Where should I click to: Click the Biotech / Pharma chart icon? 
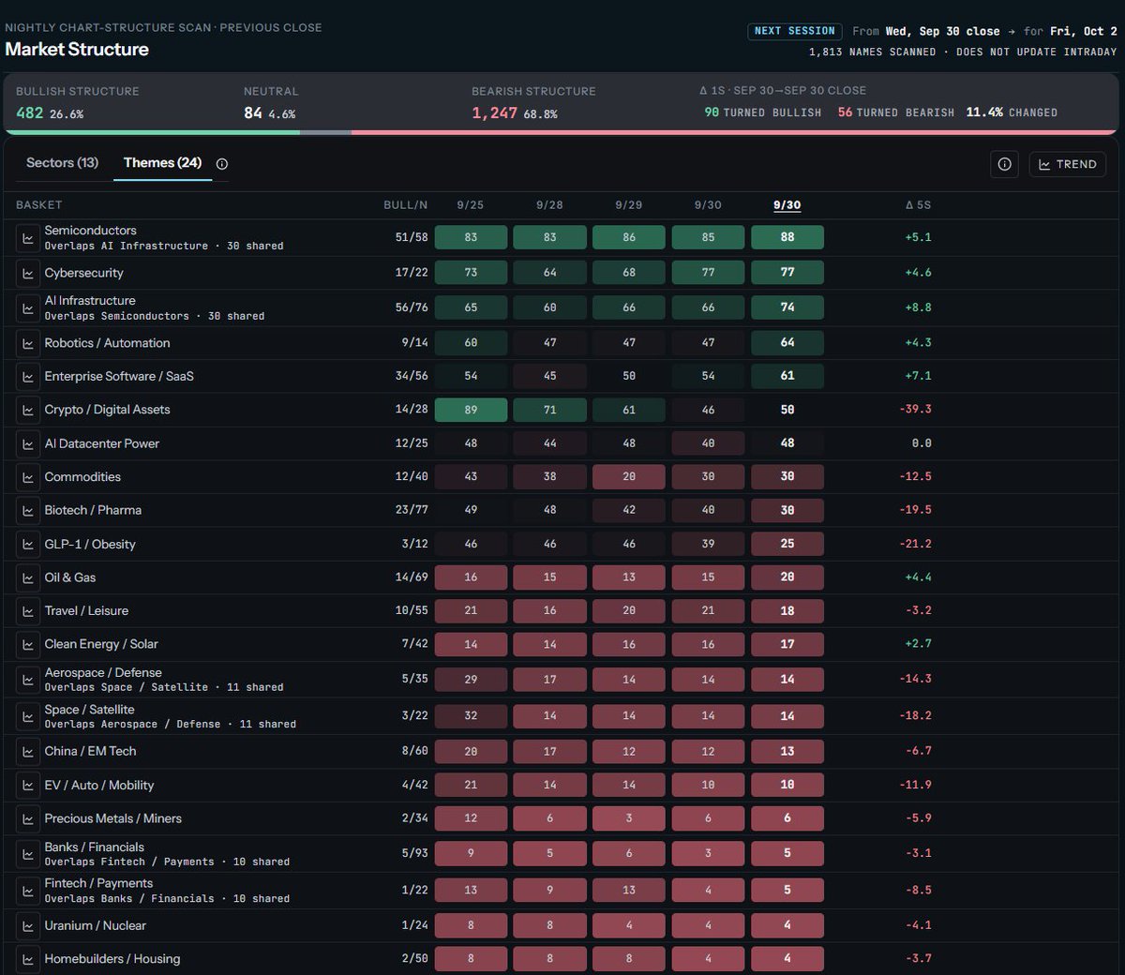(x=28, y=511)
